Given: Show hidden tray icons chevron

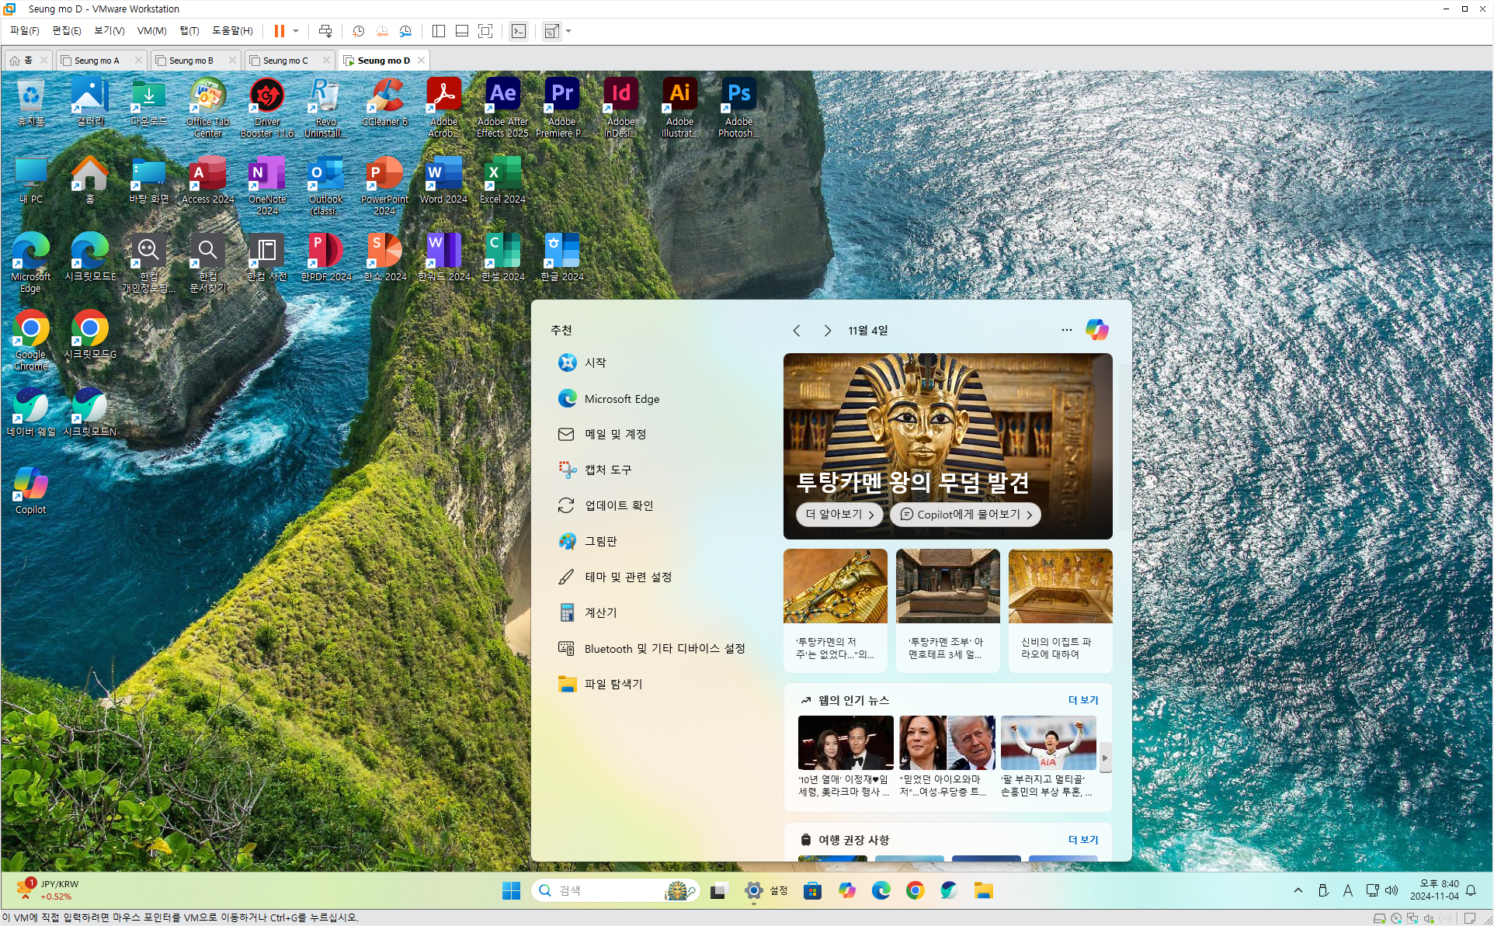Looking at the screenshot, I should 1298,890.
